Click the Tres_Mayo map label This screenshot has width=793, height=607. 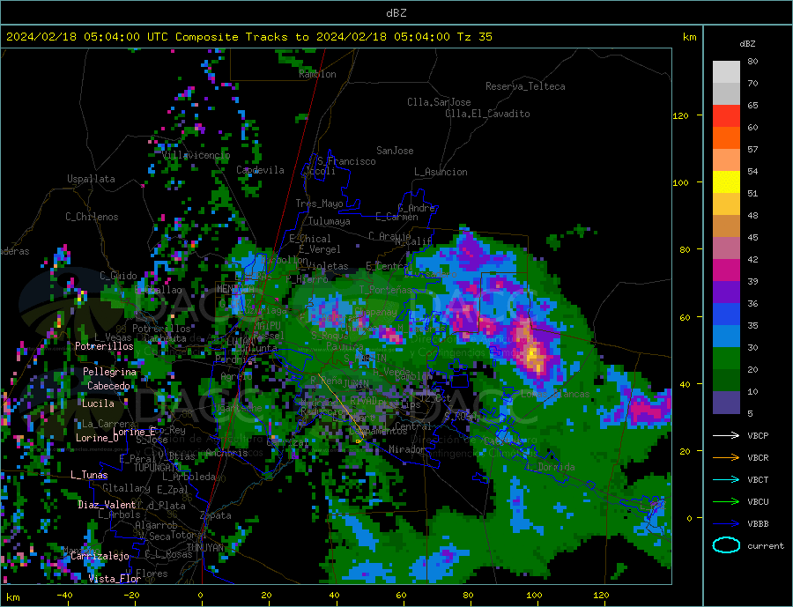tap(319, 204)
